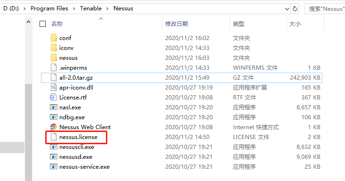This screenshot has height=181, width=345.
Task: Toggle the select-all checkbox in header
Action: point(42,24)
